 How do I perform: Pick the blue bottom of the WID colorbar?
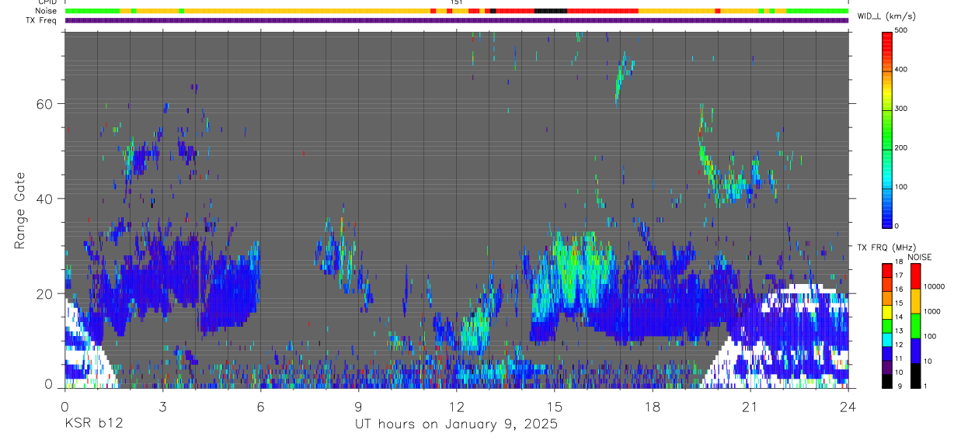point(886,217)
